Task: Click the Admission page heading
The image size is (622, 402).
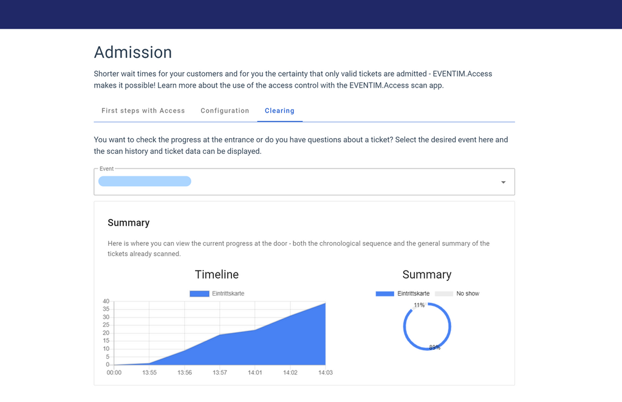Action: coord(133,52)
